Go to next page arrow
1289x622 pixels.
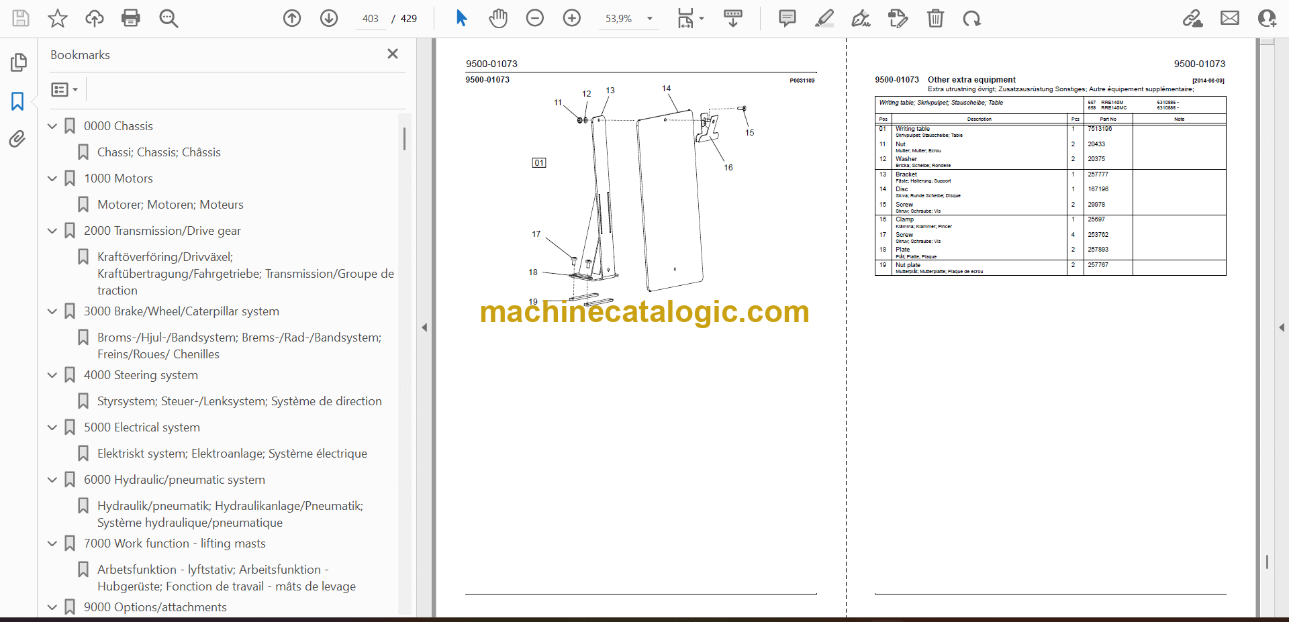pyautogui.click(x=329, y=18)
